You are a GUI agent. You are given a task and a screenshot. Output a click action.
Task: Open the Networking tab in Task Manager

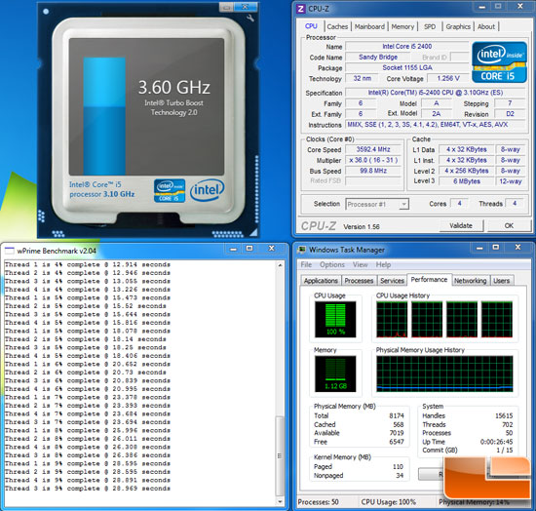471,281
